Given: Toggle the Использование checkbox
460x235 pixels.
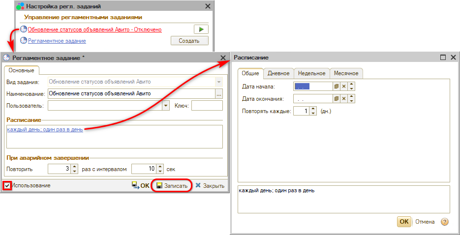Looking at the screenshot, I should pos(7,186).
